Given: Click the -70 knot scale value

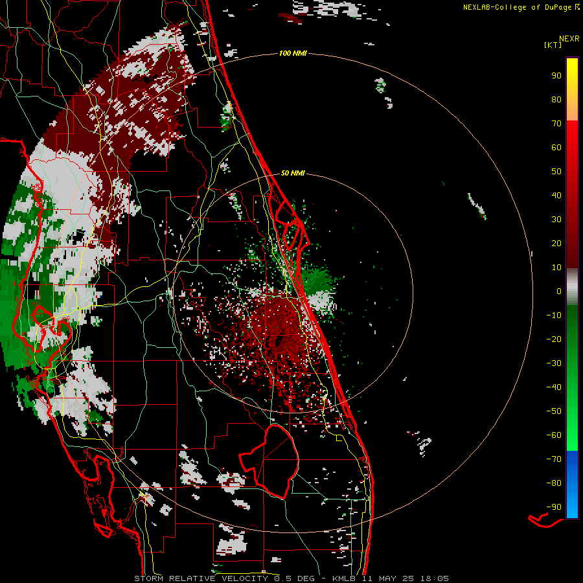Looking at the screenshot, I should [554, 459].
